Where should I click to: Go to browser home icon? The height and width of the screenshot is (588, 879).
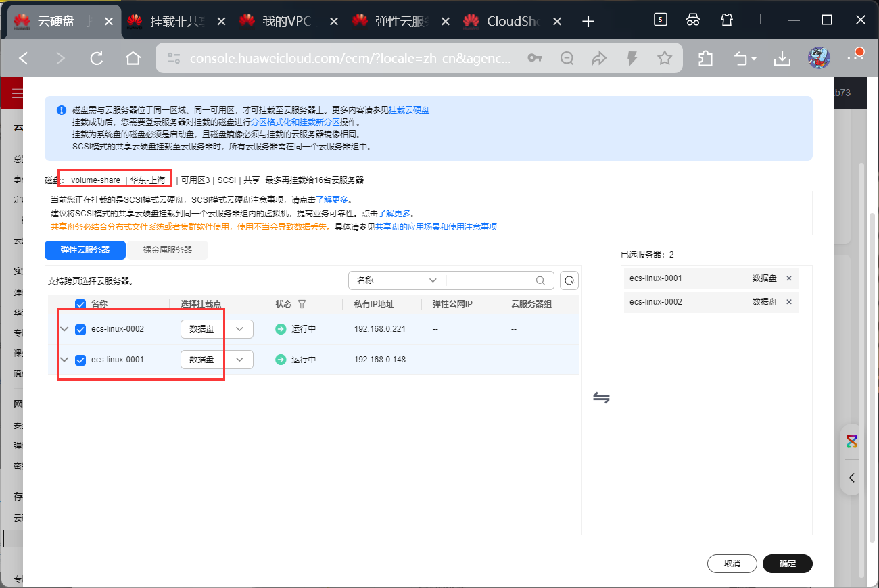click(133, 59)
